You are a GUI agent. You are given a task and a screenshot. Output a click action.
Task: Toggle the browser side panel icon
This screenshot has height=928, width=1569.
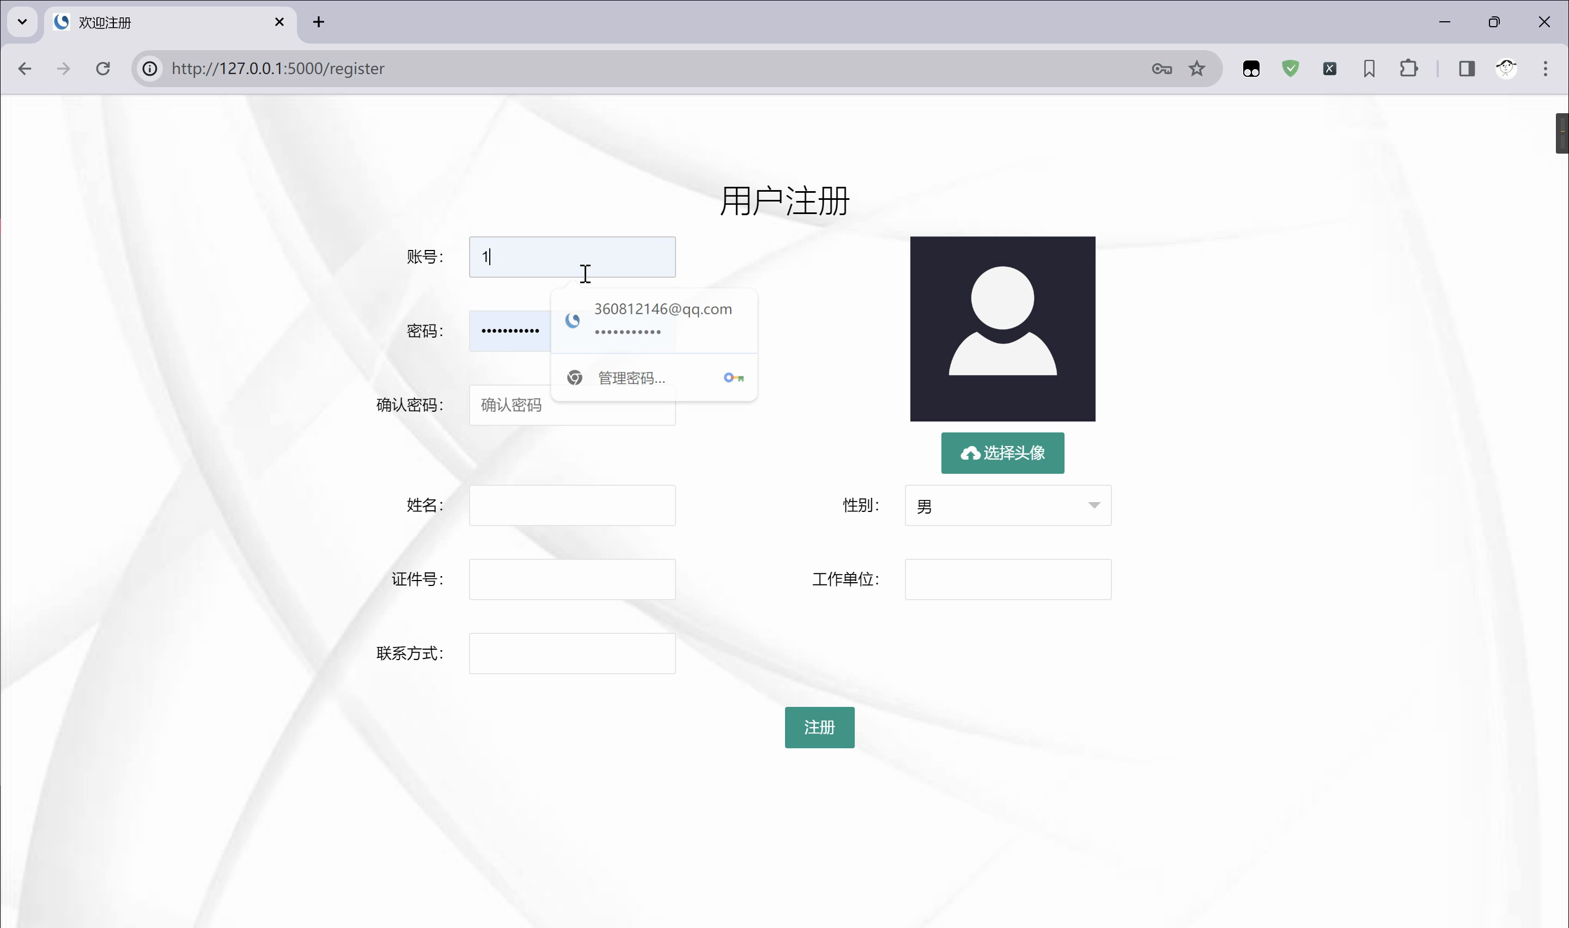point(1467,69)
